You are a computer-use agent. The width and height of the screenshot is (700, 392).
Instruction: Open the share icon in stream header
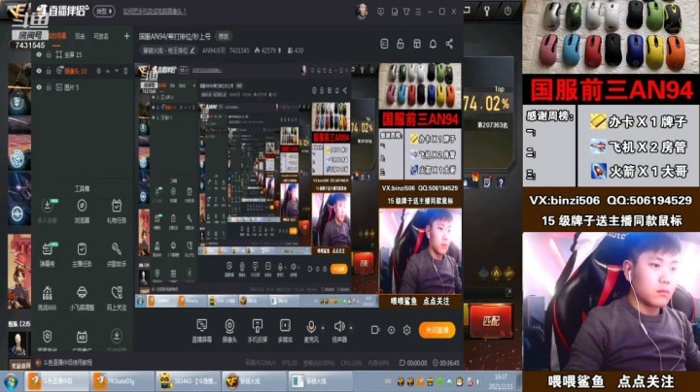[x=449, y=44]
